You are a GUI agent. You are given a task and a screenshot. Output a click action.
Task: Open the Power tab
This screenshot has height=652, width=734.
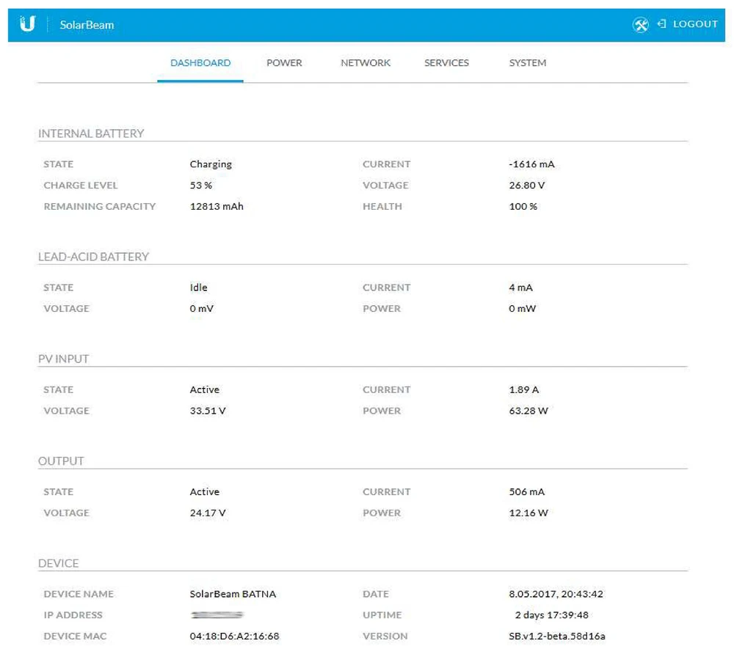[x=284, y=63]
